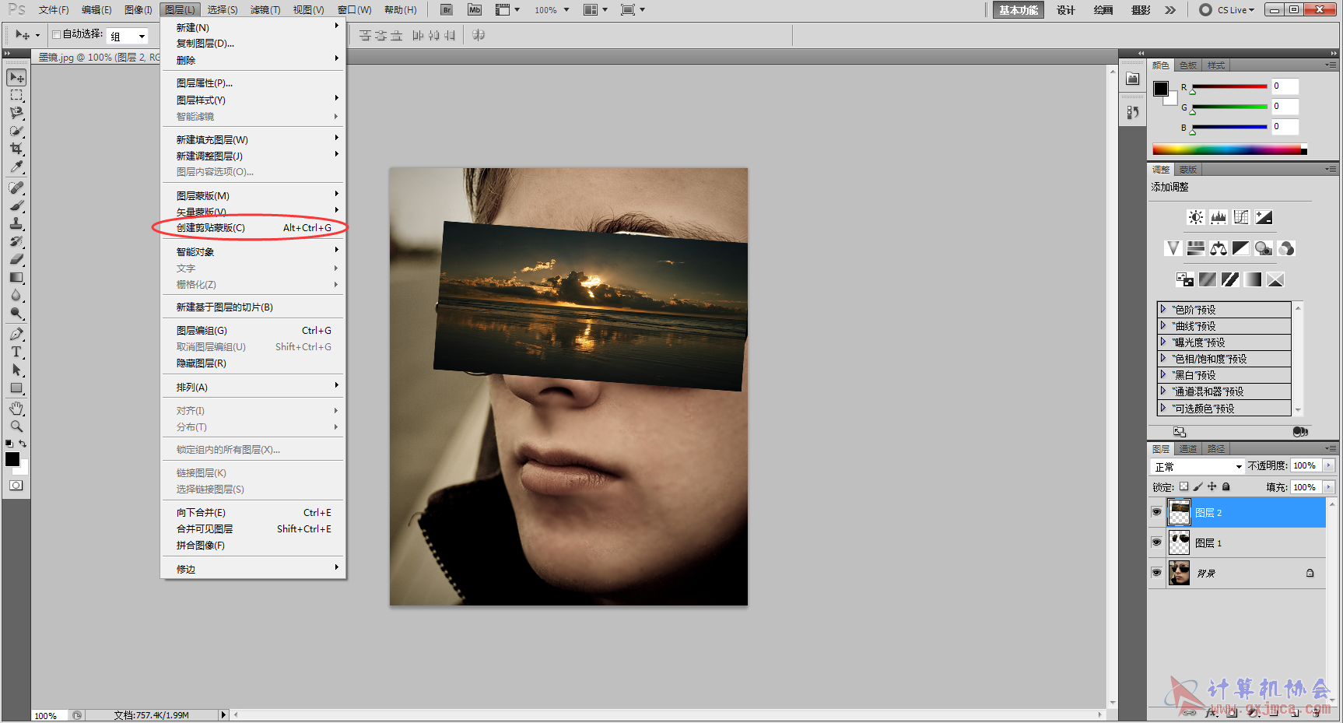Hide the 图层 2 layer
Screen dimensions: 1343x723
pos(1156,512)
